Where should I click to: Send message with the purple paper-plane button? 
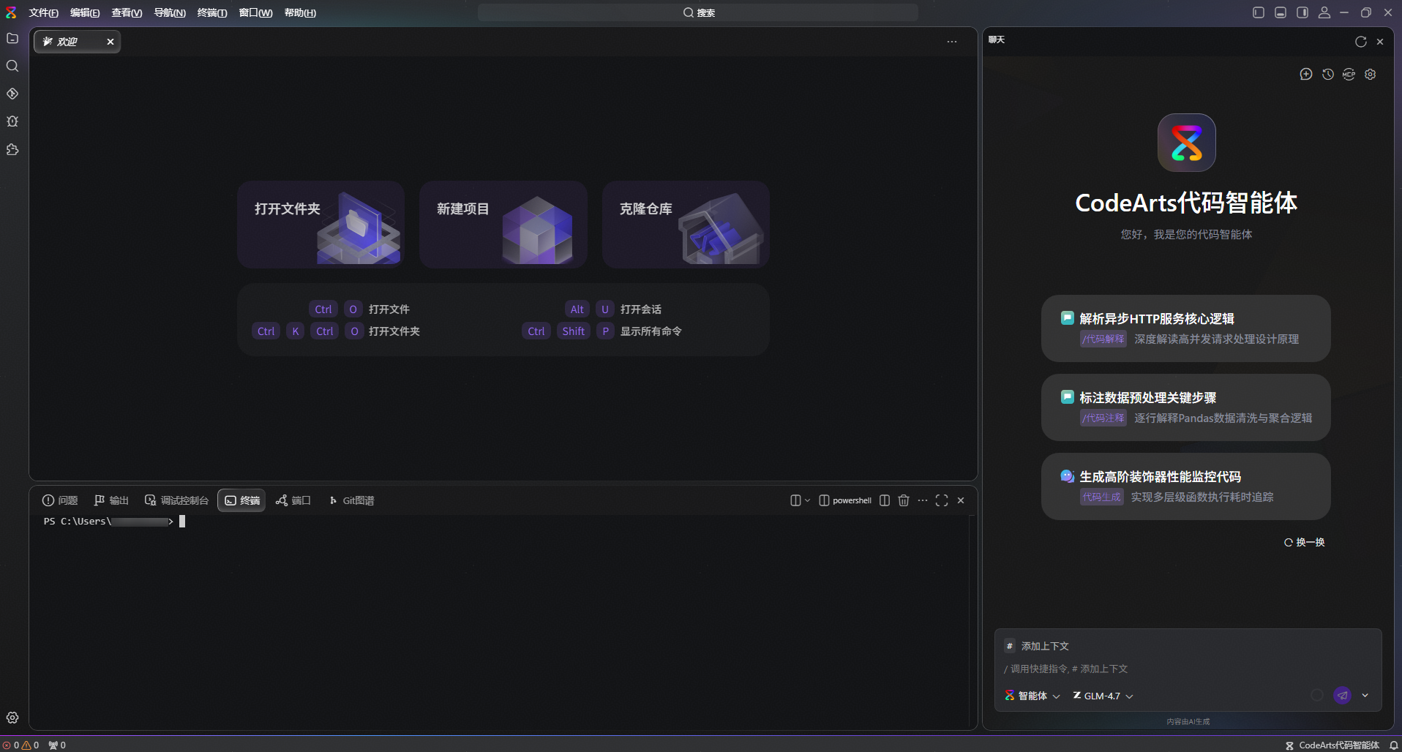(x=1342, y=696)
